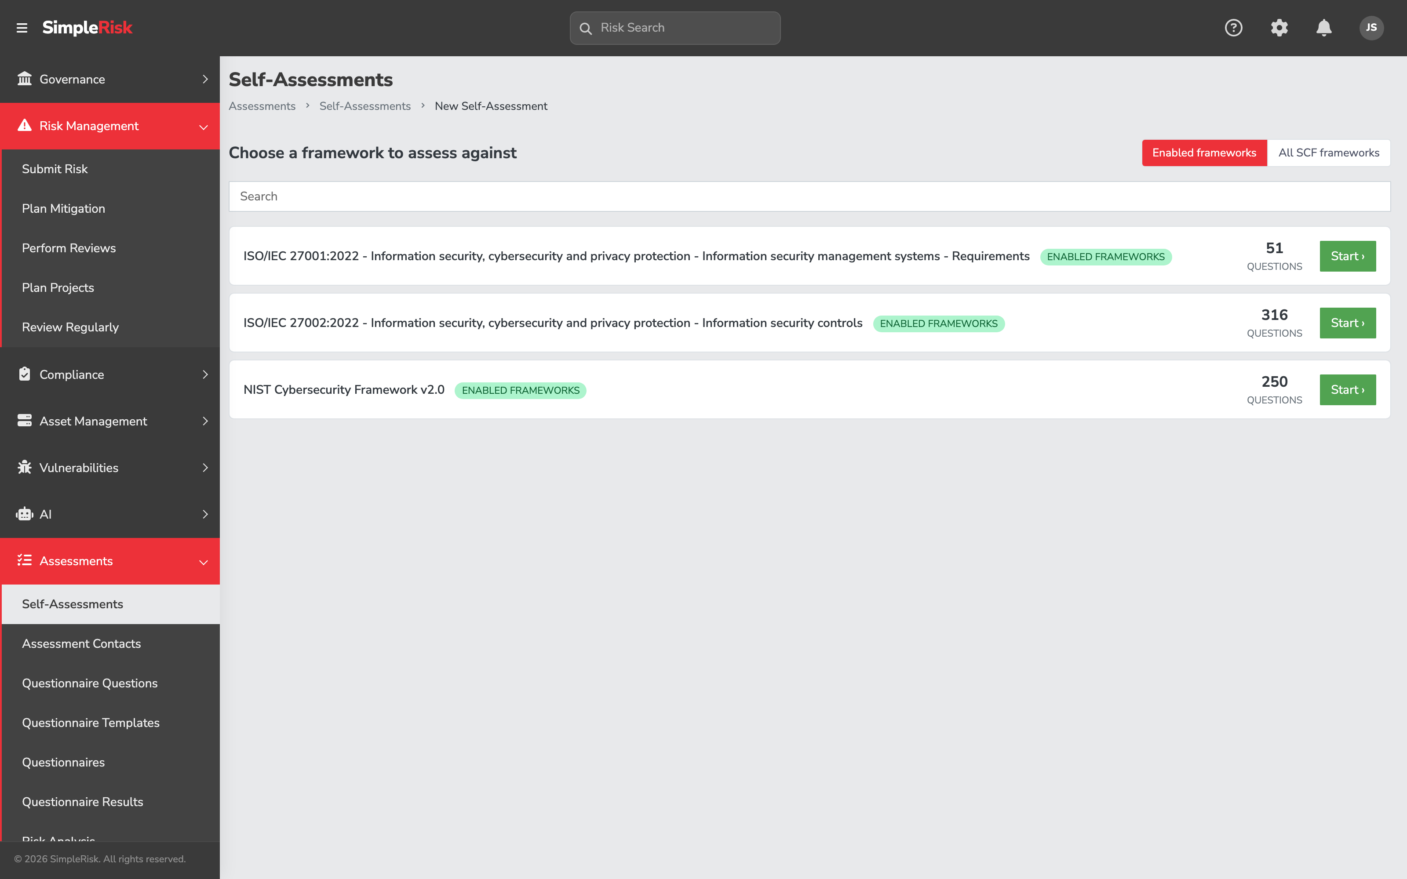The height and width of the screenshot is (879, 1407).
Task: Expand the Governance menu chevron
Action: [204, 79]
